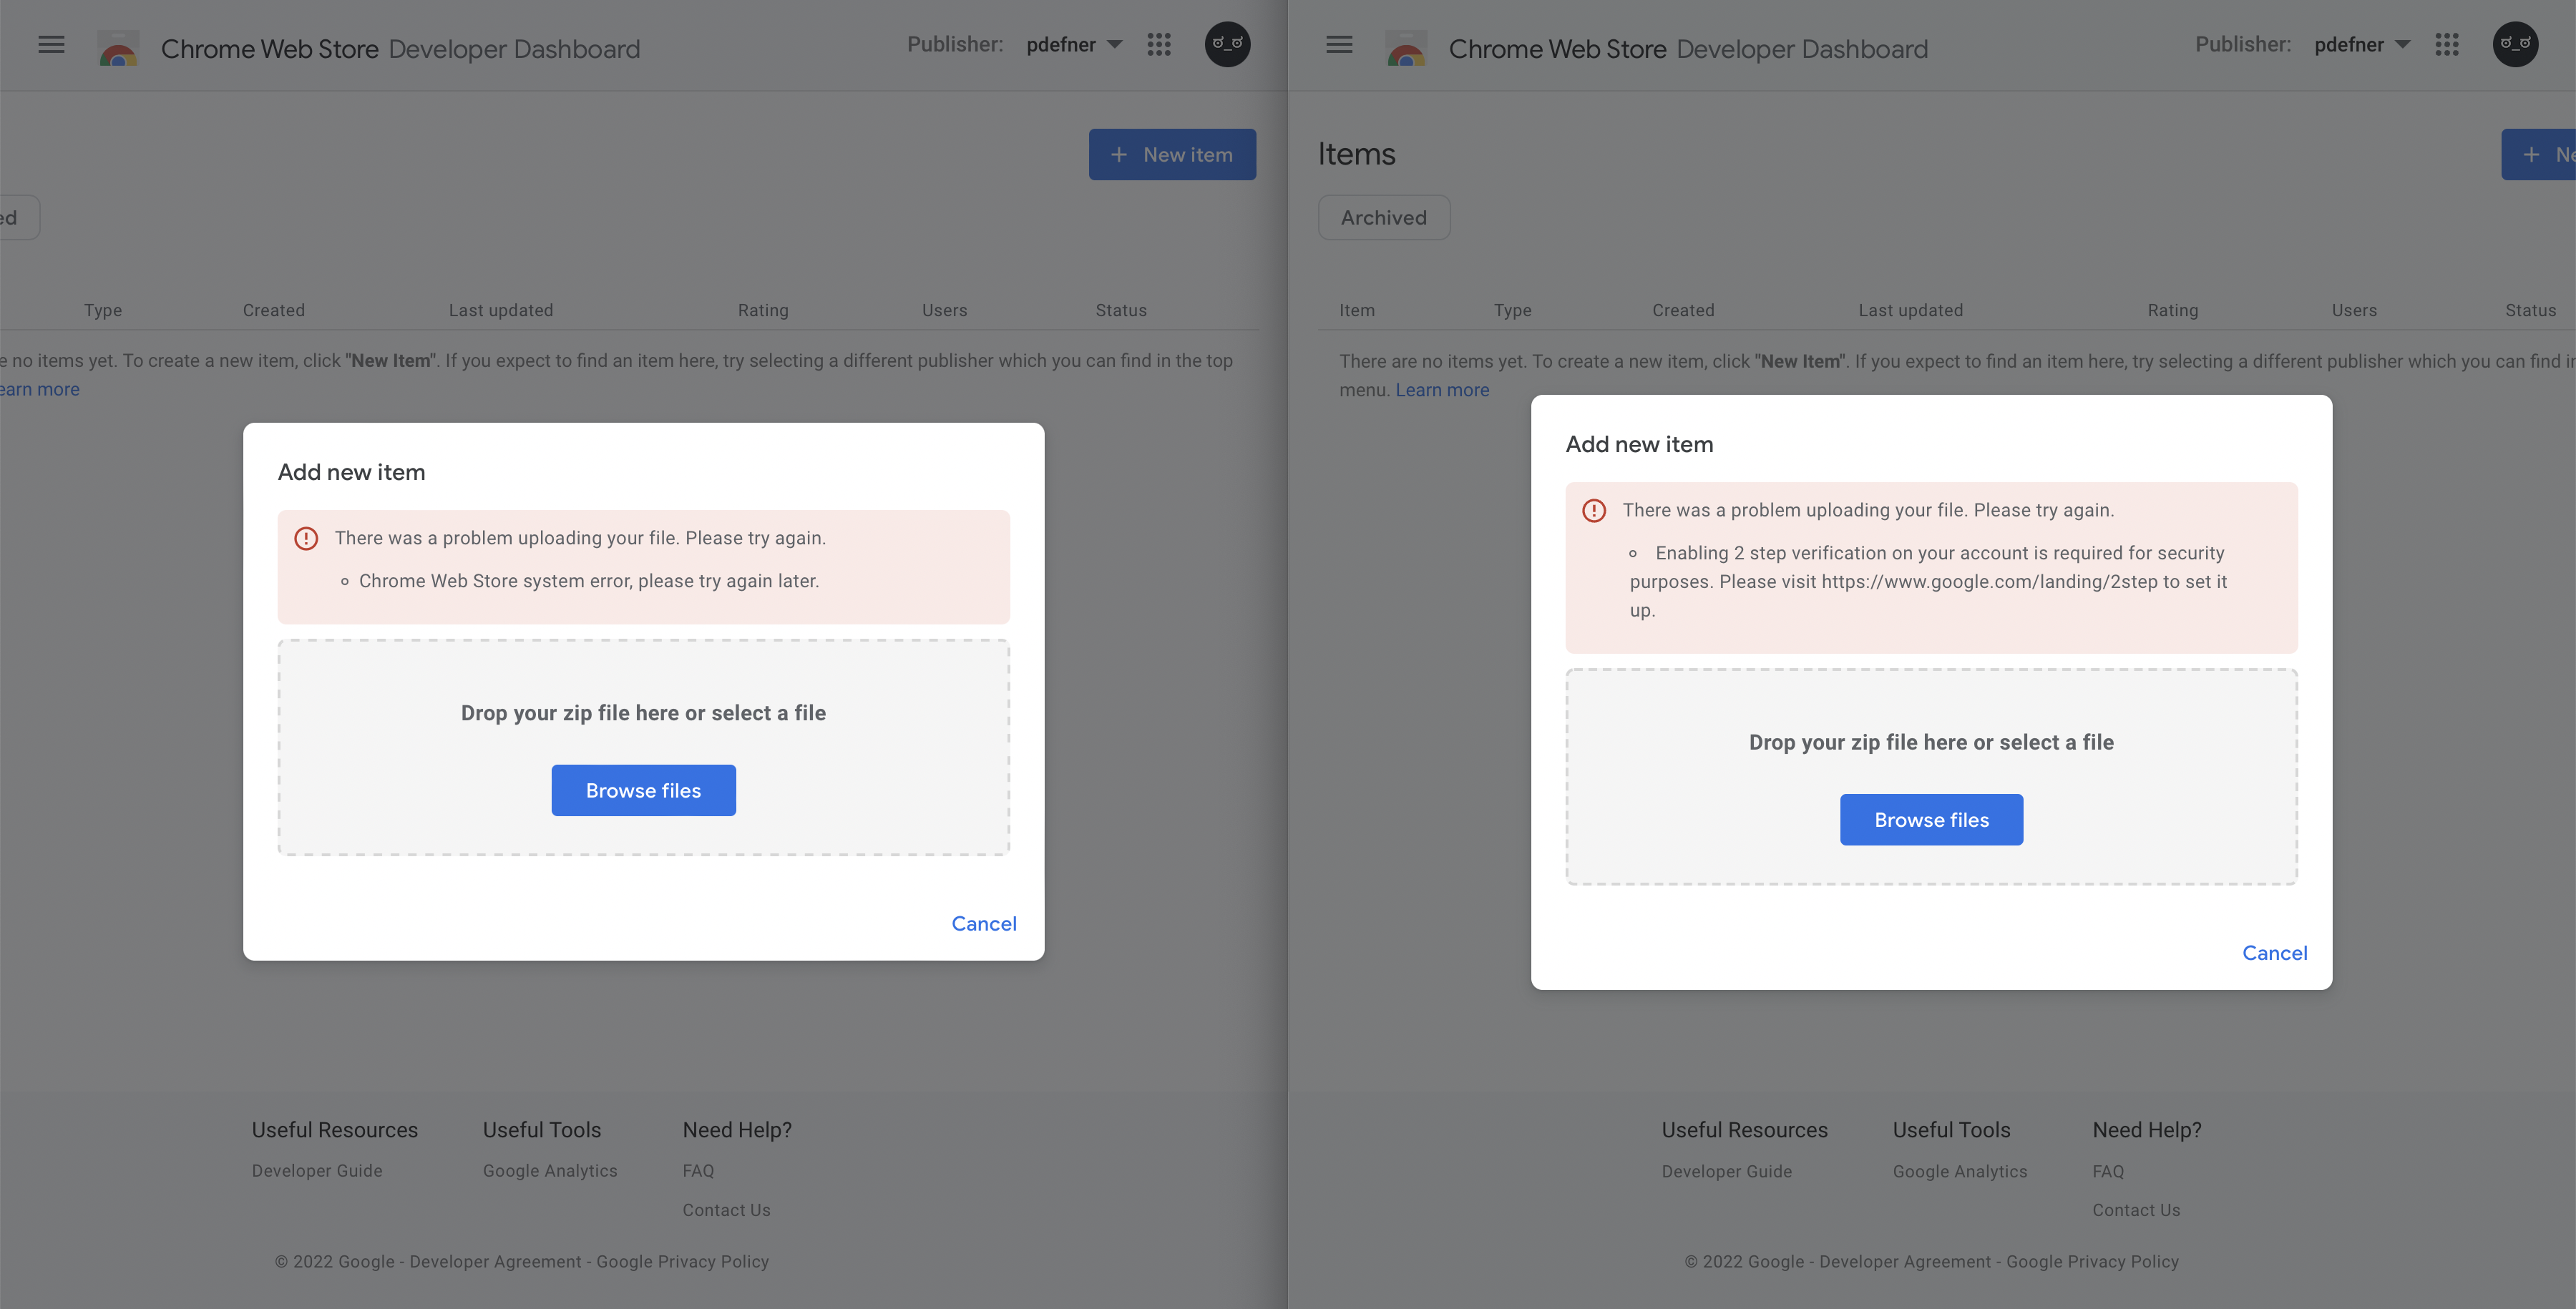Click the New item button in left window
This screenshot has width=2576, height=1309.
(x=1172, y=155)
